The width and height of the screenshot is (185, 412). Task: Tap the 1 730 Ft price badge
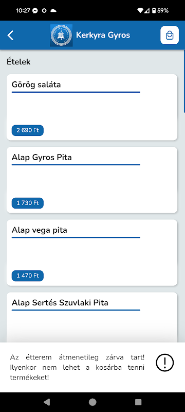[28, 203]
